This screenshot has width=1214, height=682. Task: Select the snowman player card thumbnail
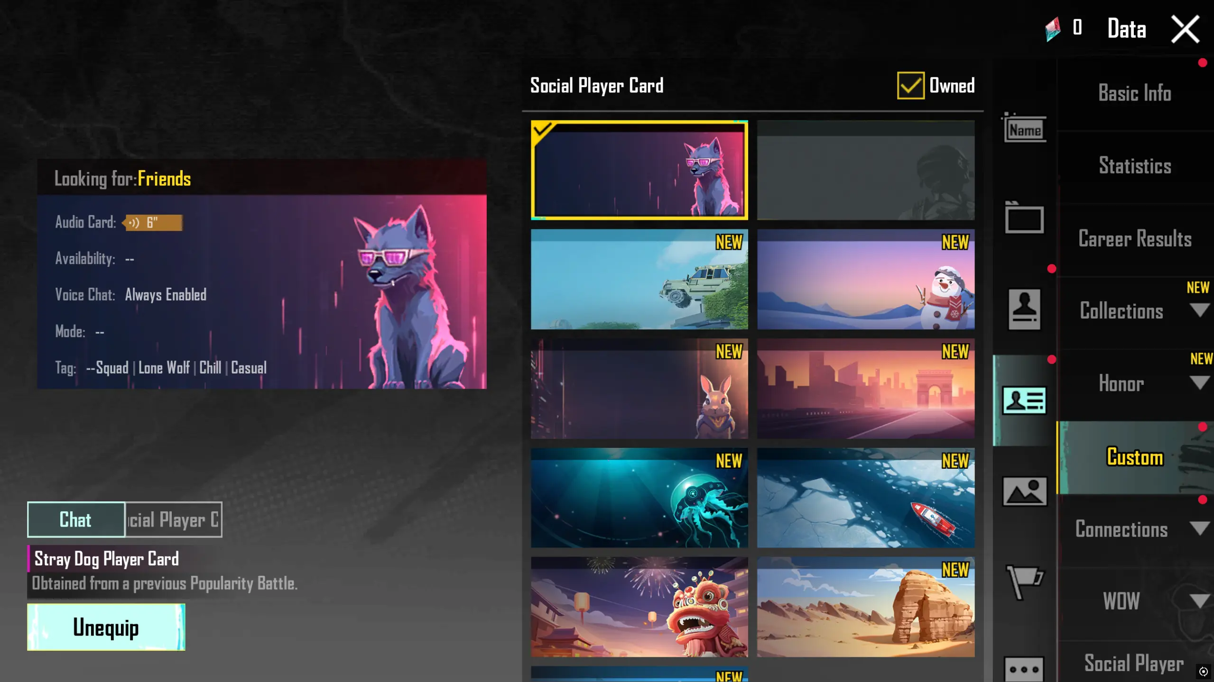pos(866,279)
